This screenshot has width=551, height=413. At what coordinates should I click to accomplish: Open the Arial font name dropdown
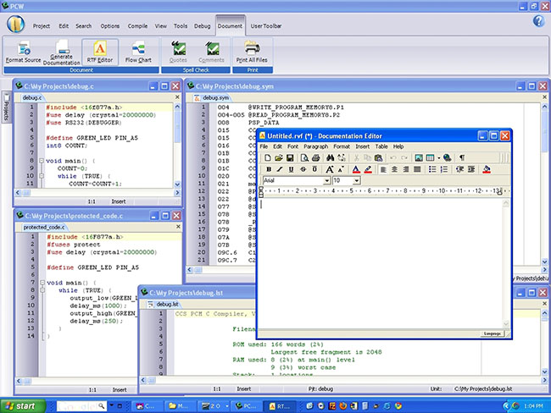click(327, 181)
